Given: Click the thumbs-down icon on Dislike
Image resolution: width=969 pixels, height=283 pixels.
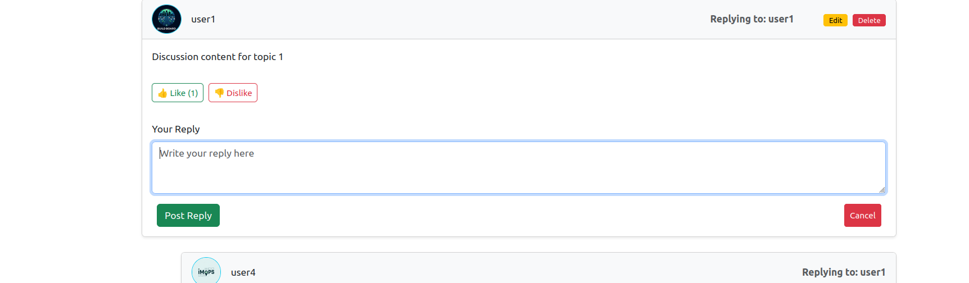Looking at the screenshot, I should (219, 93).
